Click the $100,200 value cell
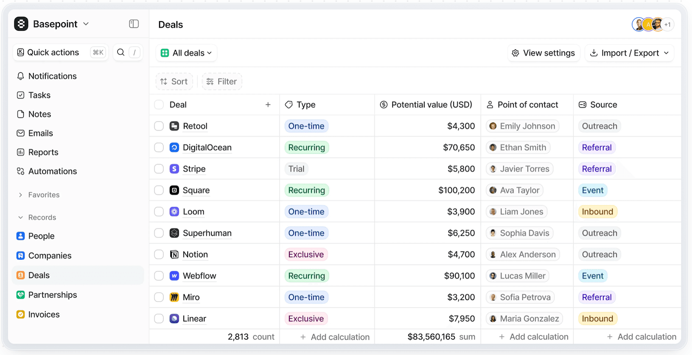 [x=428, y=190]
